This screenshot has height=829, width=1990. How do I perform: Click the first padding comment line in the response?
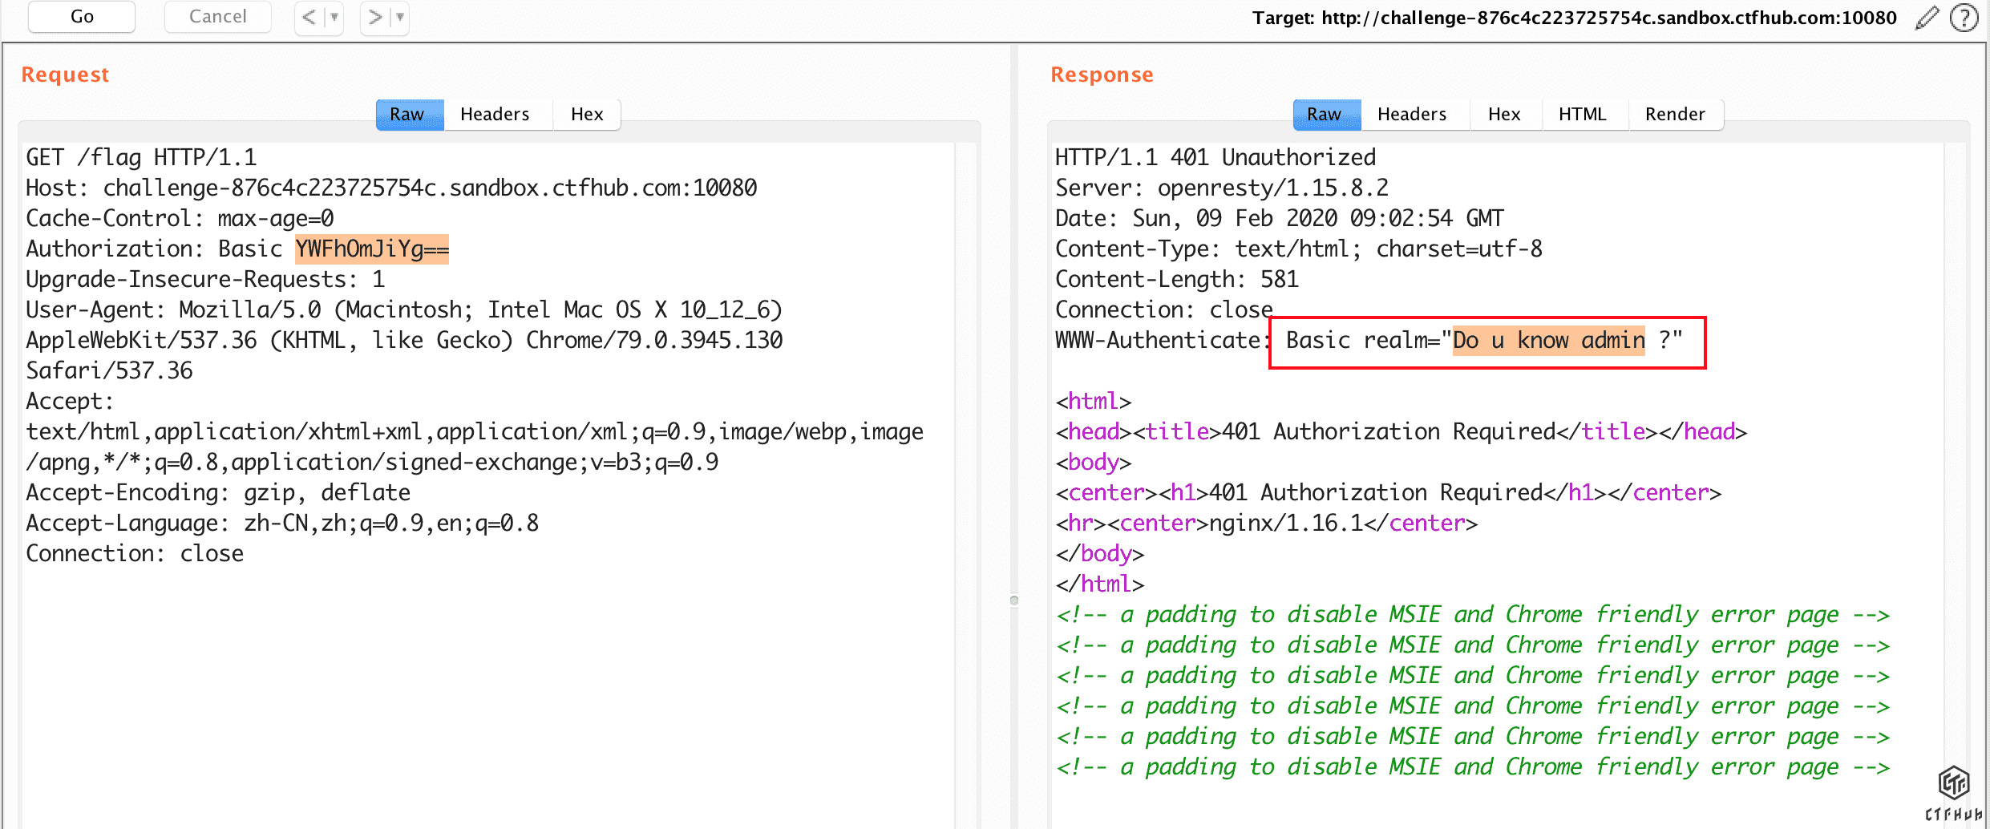point(1474,615)
